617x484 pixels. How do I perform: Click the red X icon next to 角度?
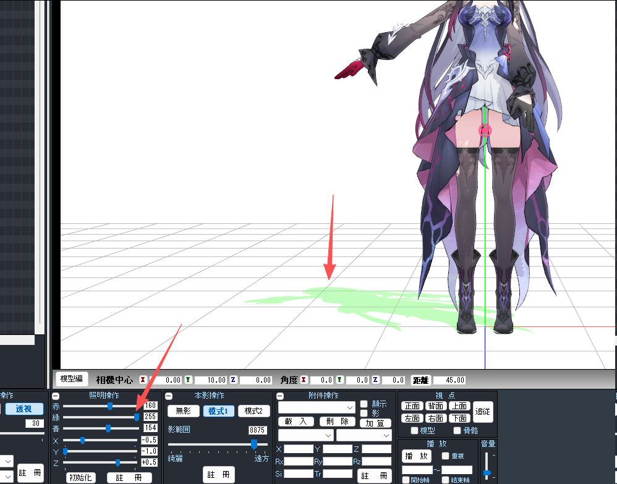pyautogui.click(x=304, y=380)
